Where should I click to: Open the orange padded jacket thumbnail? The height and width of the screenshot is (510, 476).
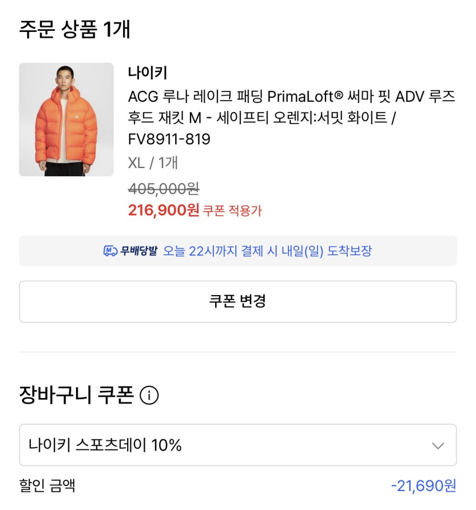(x=66, y=119)
